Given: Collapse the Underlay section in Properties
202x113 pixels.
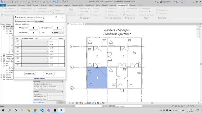Looking at the screenshot, I should 62,81.
